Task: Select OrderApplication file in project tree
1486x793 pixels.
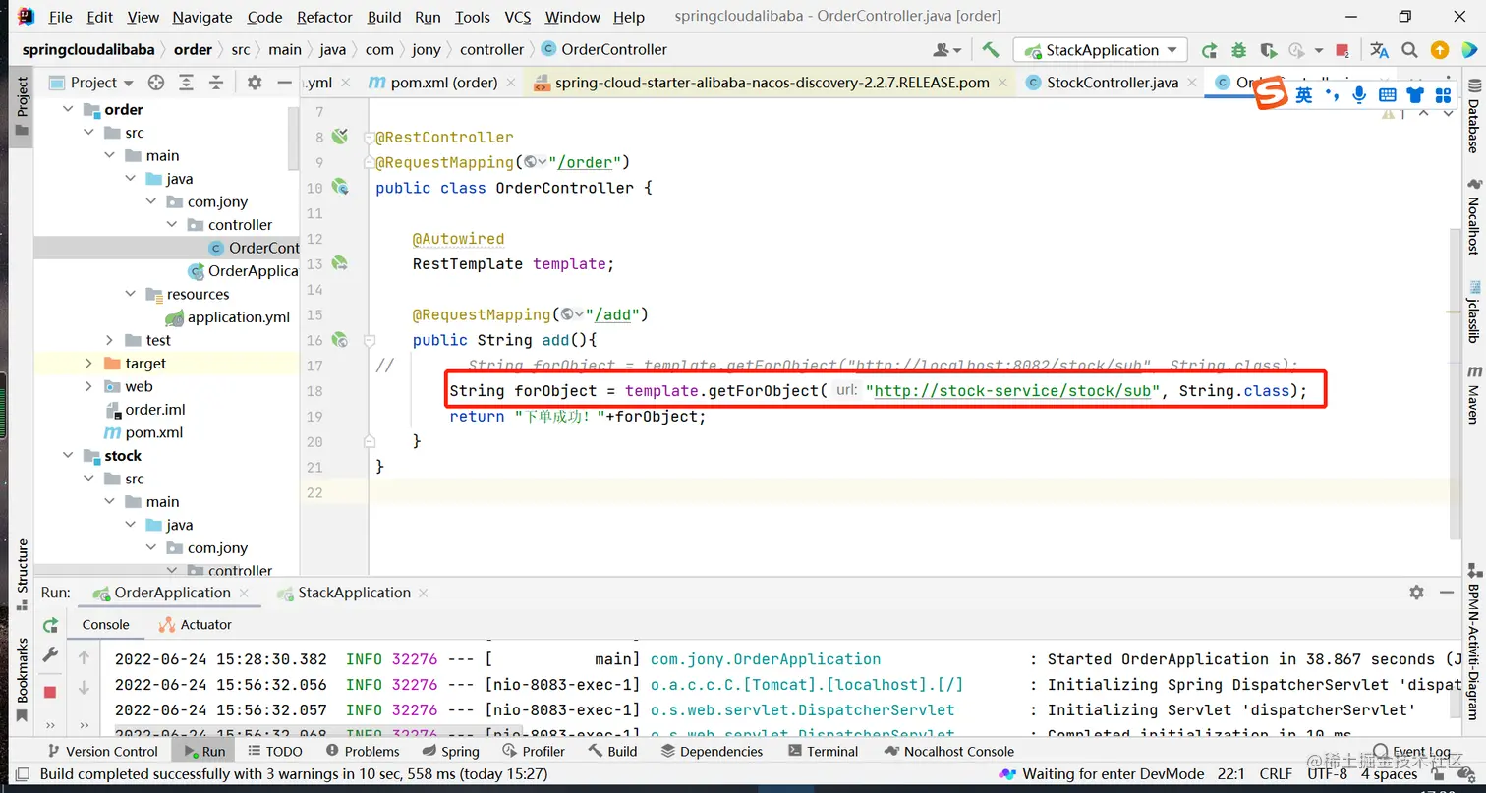Action: point(243,271)
